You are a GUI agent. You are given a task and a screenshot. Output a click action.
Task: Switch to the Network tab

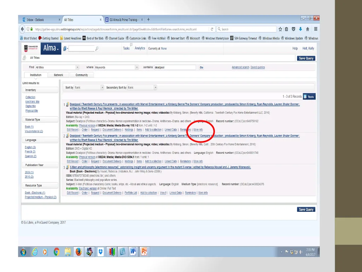pyautogui.click(x=58, y=75)
